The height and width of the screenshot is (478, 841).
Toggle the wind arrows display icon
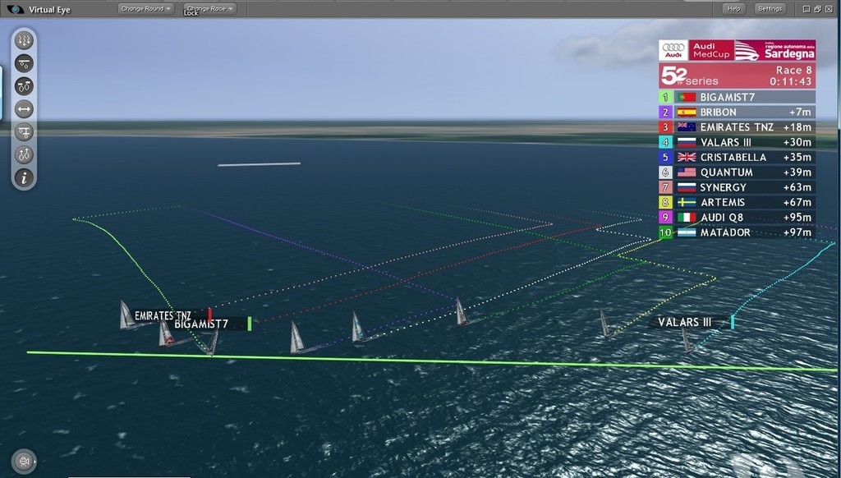click(x=24, y=41)
